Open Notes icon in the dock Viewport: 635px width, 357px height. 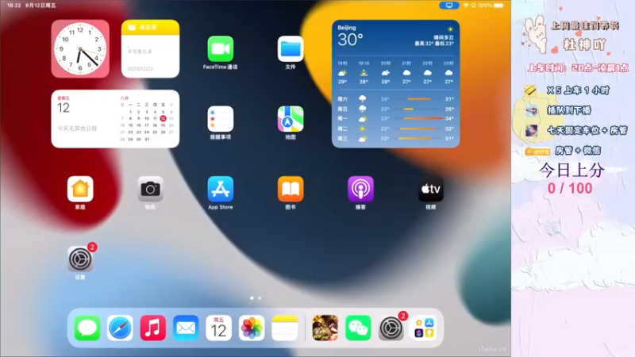coord(285,328)
